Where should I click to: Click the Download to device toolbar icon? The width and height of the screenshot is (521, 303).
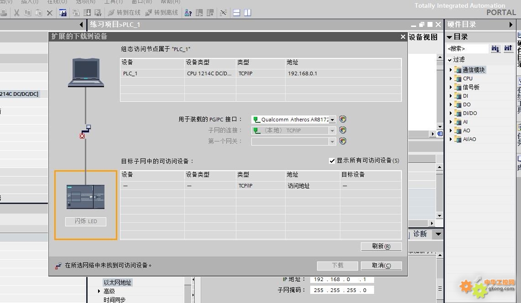(87, 13)
